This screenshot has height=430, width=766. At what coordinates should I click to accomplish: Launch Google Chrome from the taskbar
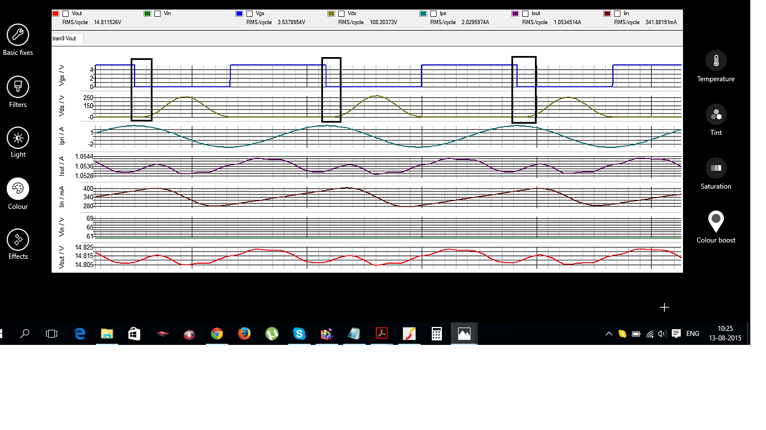217,334
